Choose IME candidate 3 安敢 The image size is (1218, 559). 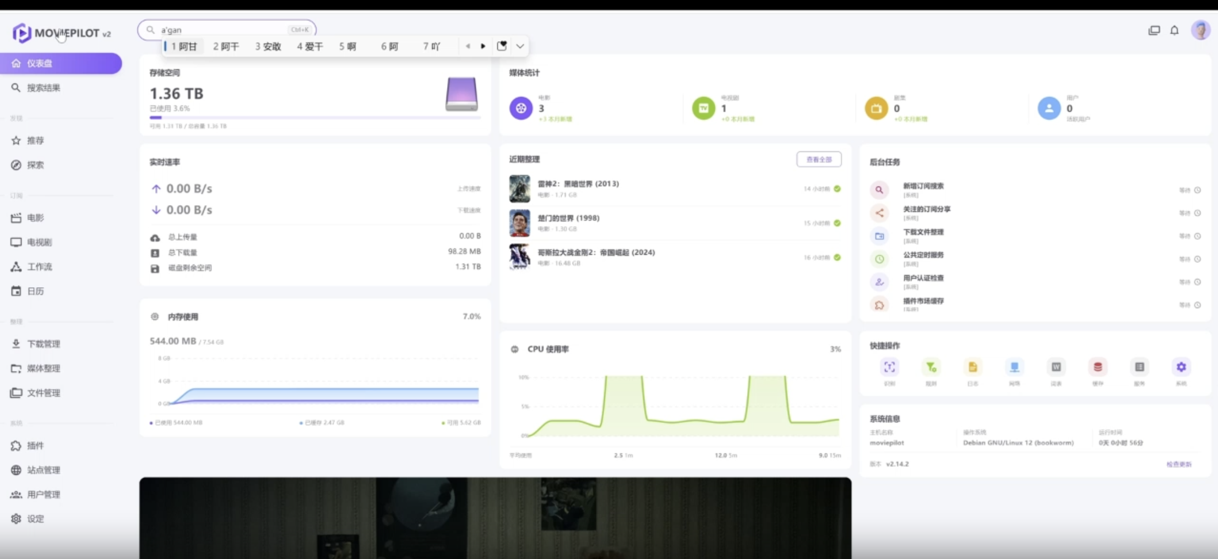tap(268, 46)
